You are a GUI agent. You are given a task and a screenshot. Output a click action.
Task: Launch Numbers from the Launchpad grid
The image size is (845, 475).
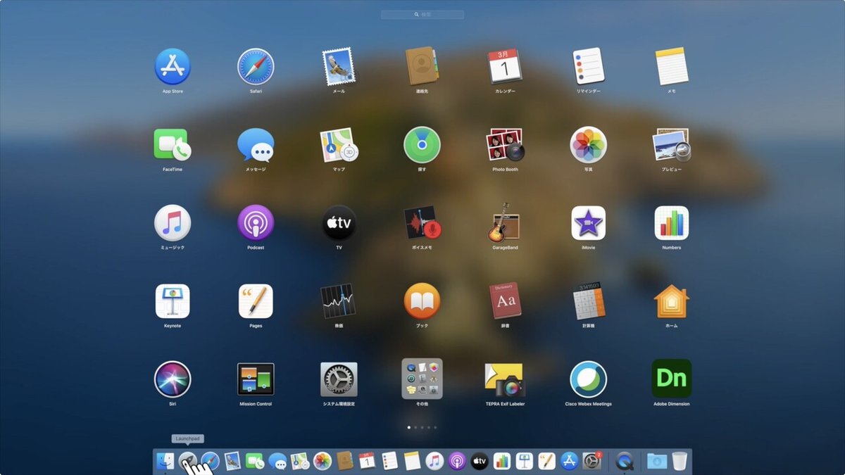click(672, 223)
